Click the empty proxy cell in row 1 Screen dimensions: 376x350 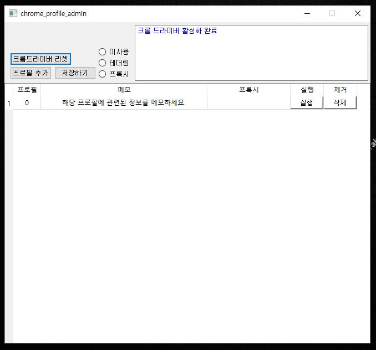tap(248, 103)
